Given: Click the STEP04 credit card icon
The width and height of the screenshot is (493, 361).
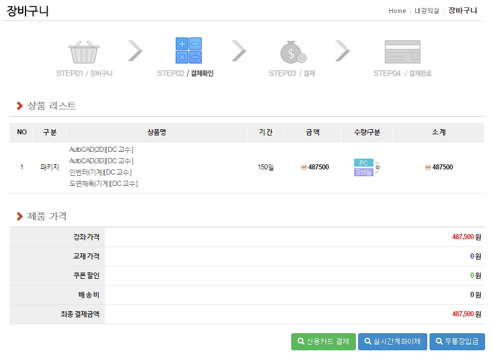Looking at the screenshot, I should point(402,52).
